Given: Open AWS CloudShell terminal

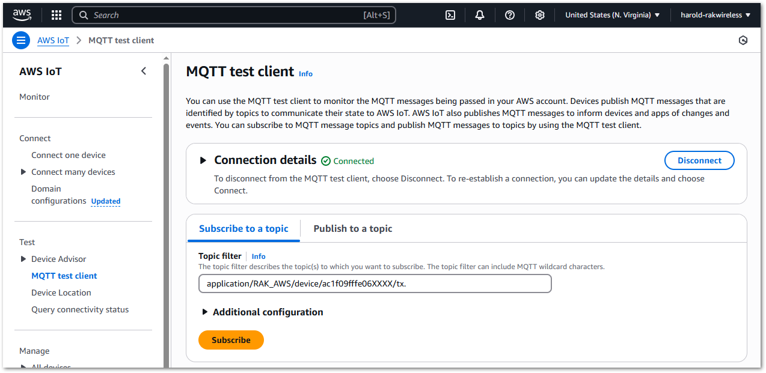Looking at the screenshot, I should tap(450, 14).
